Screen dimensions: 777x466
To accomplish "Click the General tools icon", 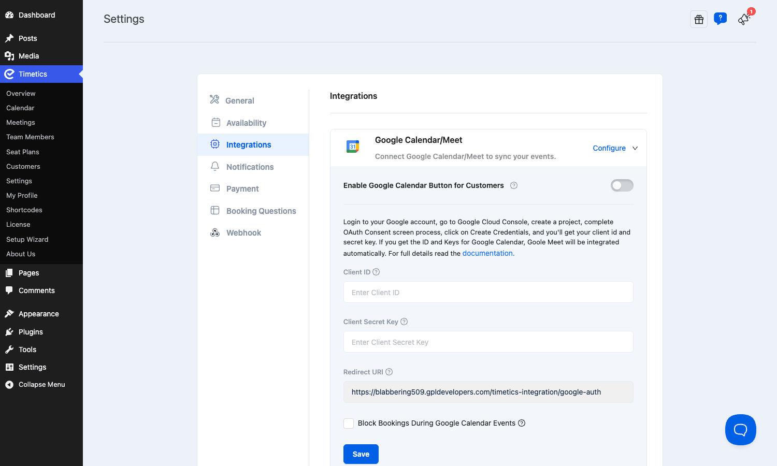I will pyautogui.click(x=214, y=99).
